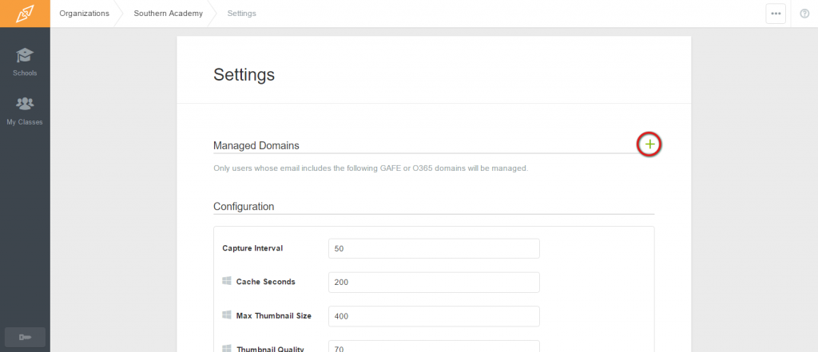Focus the Cache Seconds field
Screen dimensions: 818x352
434,282
